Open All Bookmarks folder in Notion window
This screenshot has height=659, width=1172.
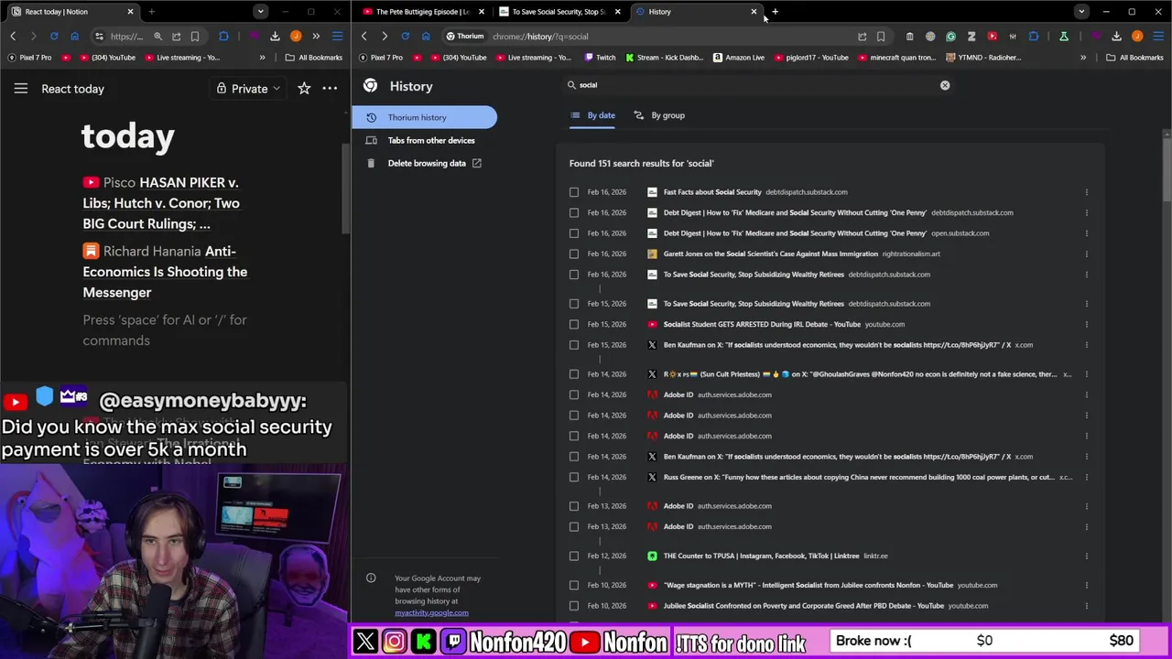(x=314, y=57)
